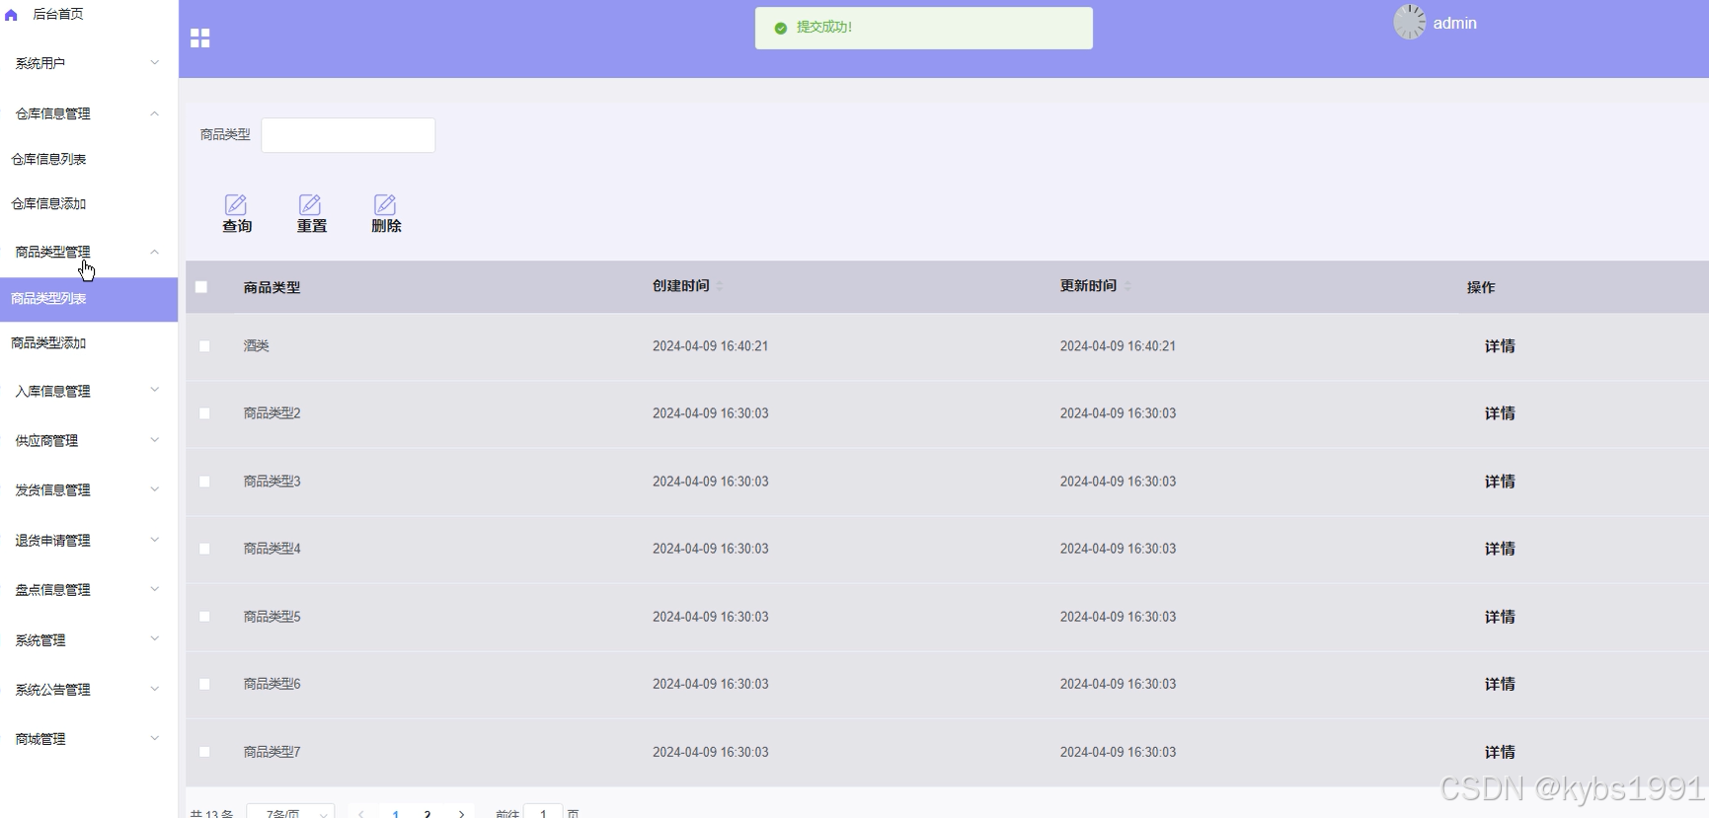
Task: Click the admin avatar image
Action: [x=1410, y=22]
